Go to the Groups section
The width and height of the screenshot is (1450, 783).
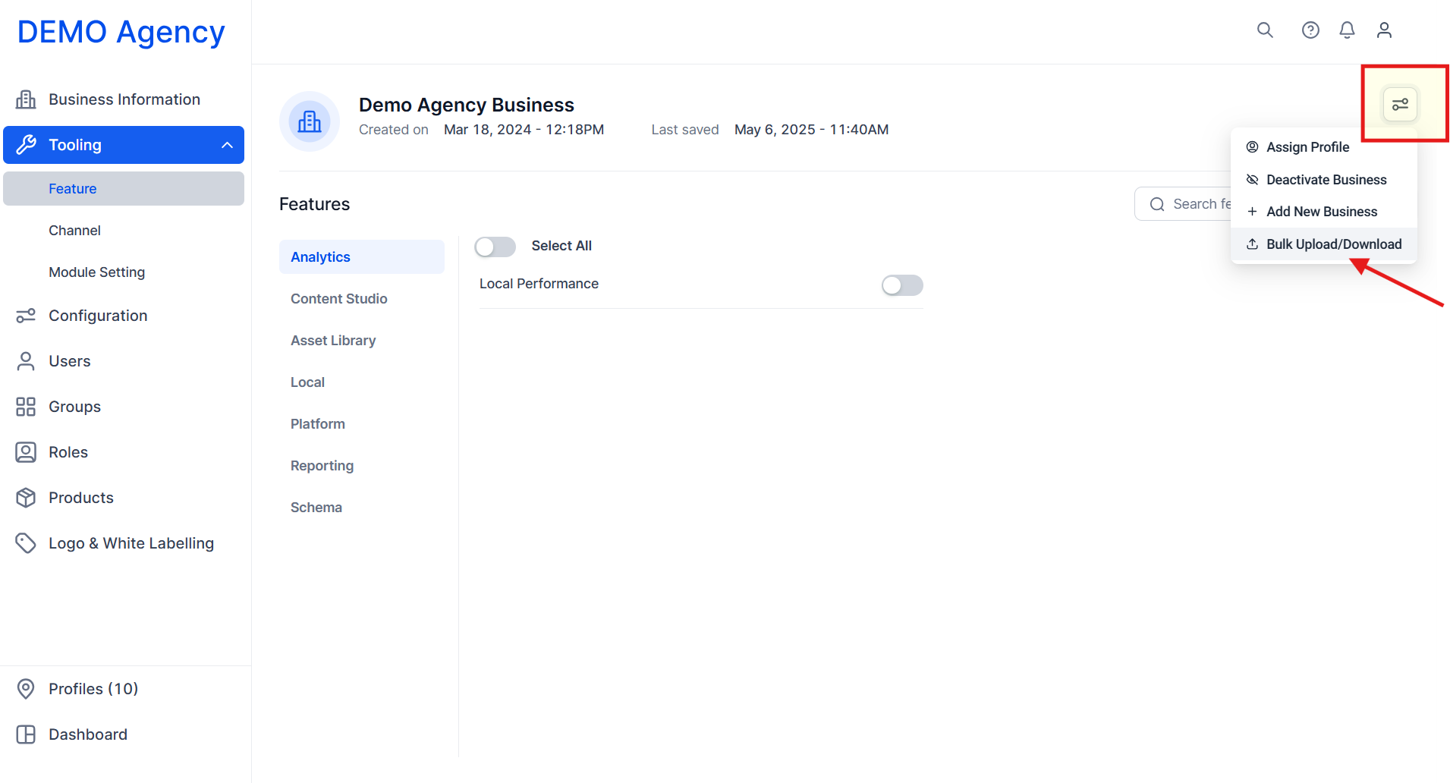tap(124, 407)
